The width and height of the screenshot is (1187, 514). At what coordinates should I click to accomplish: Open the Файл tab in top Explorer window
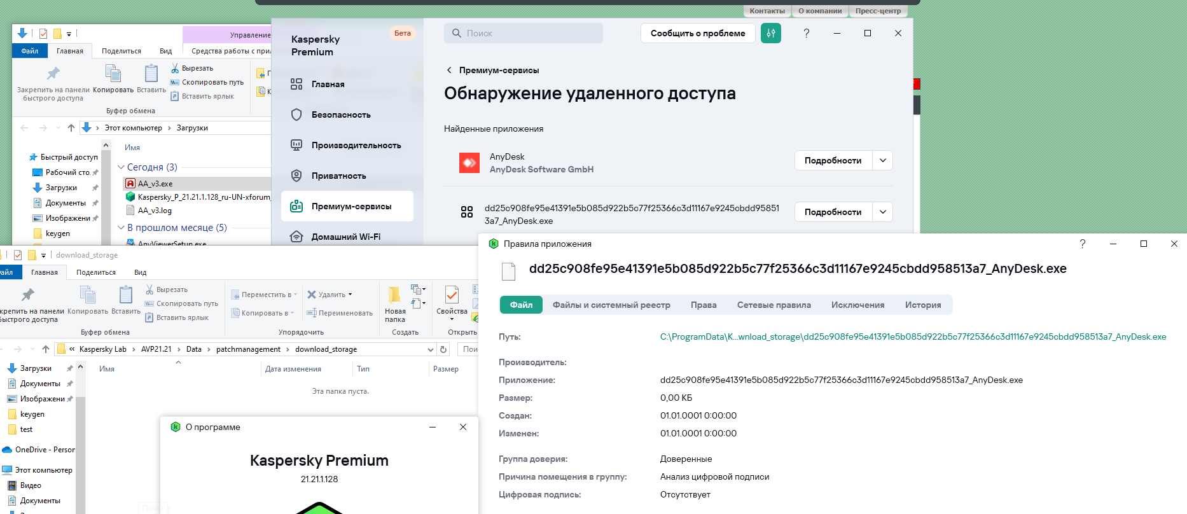pyautogui.click(x=29, y=51)
